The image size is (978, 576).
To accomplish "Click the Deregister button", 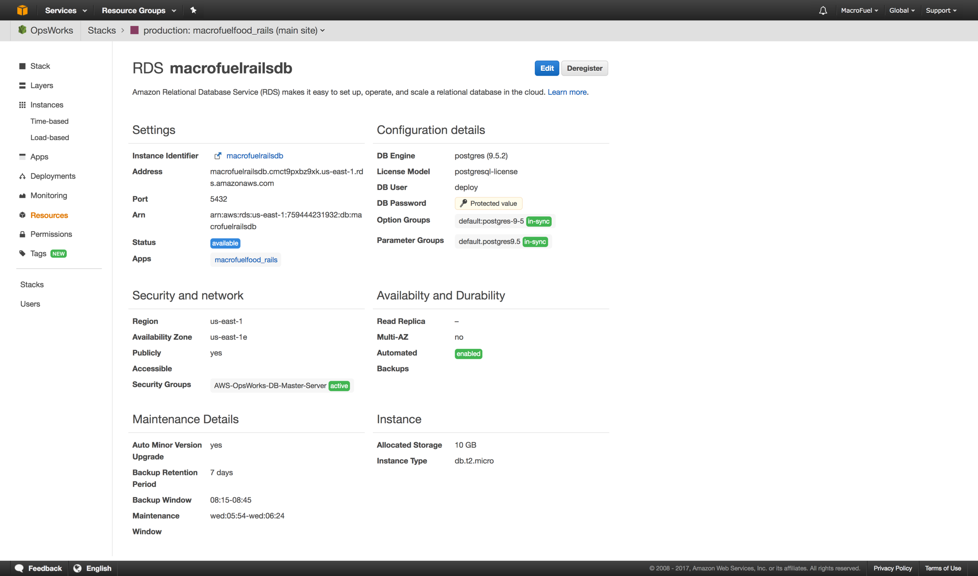I will pyautogui.click(x=584, y=68).
